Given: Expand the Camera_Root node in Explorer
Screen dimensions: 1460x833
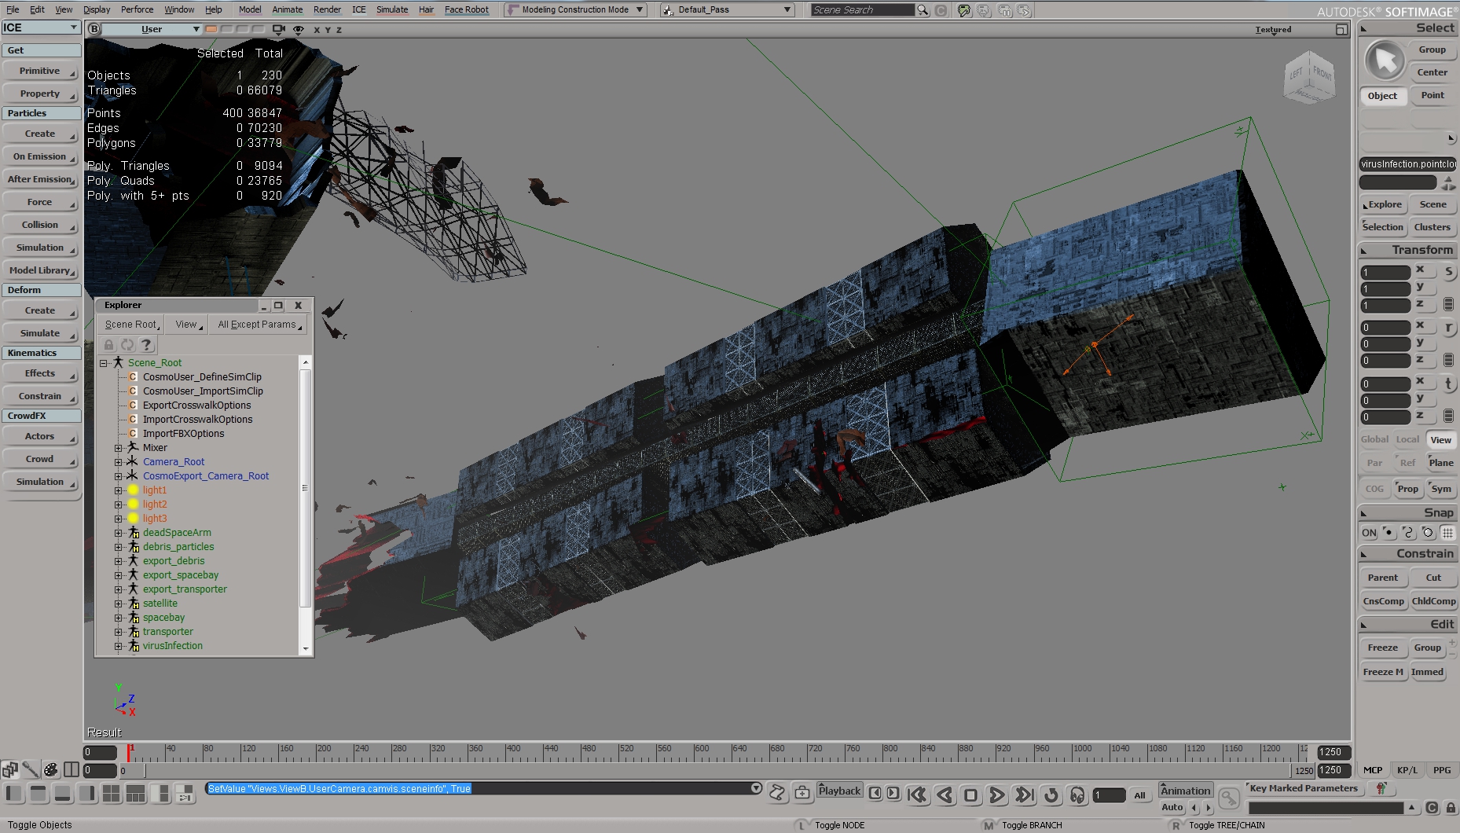Looking at the screenshot, I should tap(119, 462).
